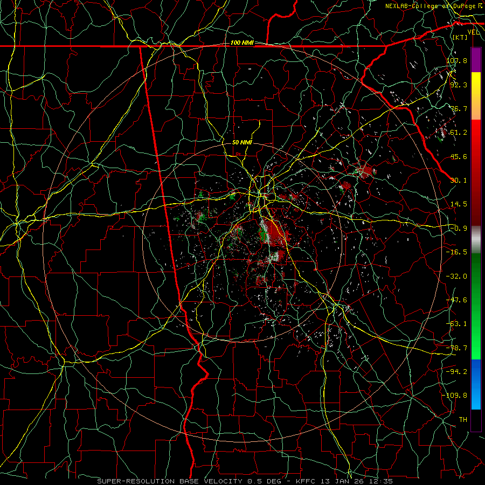This screenshot has width=485, height=485.
Task: Click the 45.6 legend value
Action: (x=459, y=156)
